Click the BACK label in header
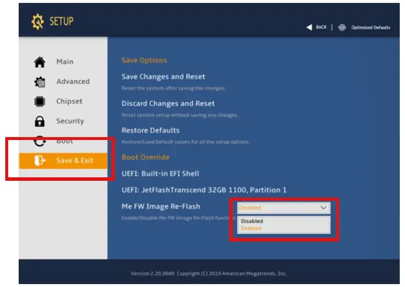The image size is (405, 287). tap(321, 27)
